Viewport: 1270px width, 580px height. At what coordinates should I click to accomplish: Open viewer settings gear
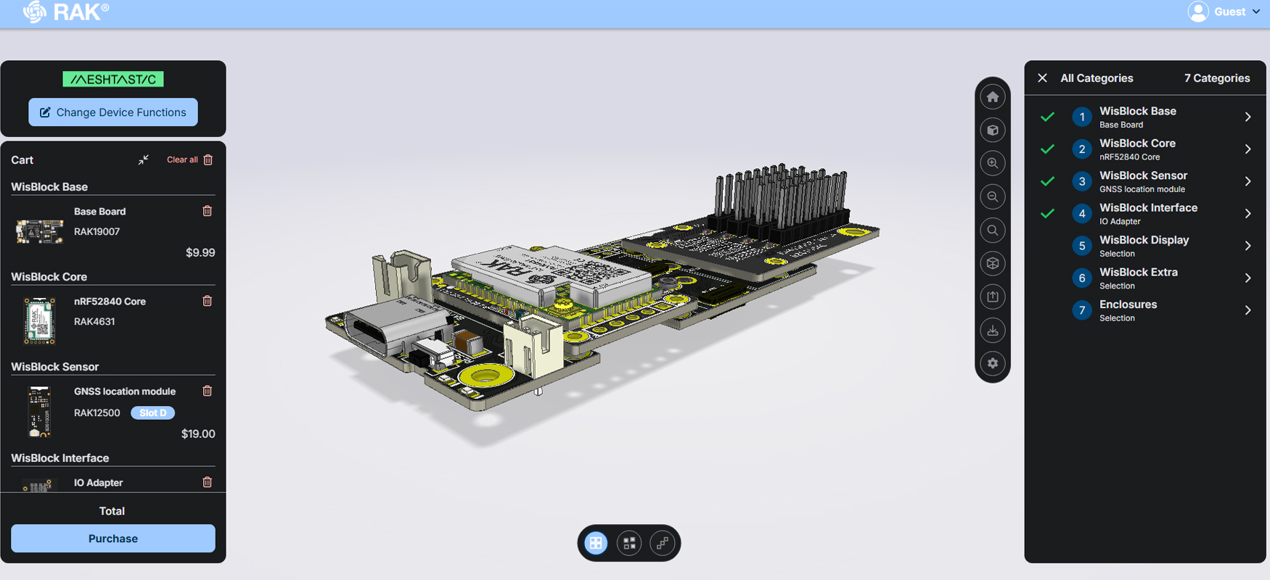coord(993,363)
